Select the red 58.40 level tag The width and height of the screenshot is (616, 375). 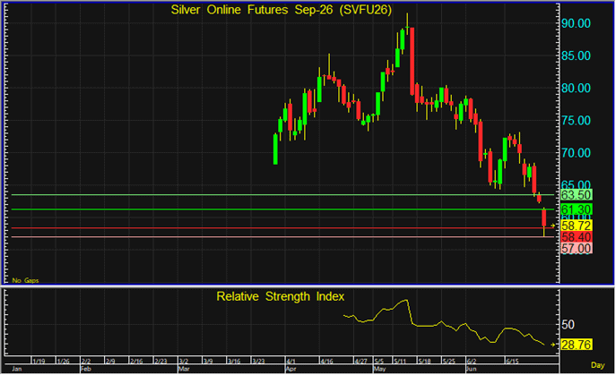(x=576, y=237)
